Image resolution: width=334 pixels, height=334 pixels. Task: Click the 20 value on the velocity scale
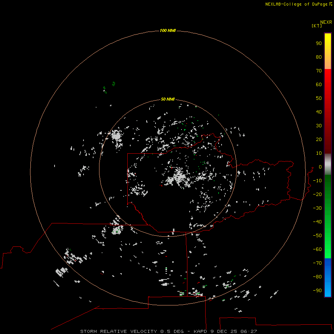tap(319, 139)
